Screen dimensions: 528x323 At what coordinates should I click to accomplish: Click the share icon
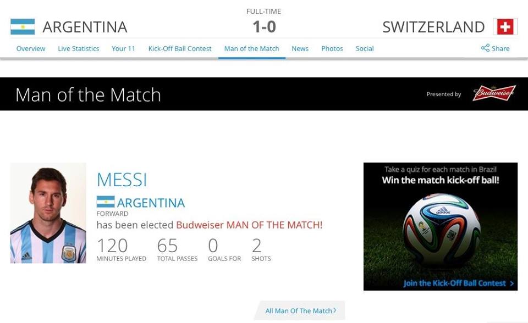[x=485, y=48]
